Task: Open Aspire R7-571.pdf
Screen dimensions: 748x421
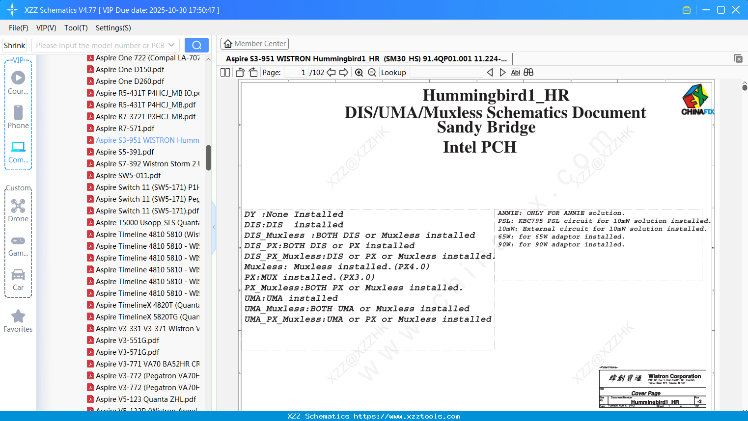Action: tap(125, 129)
